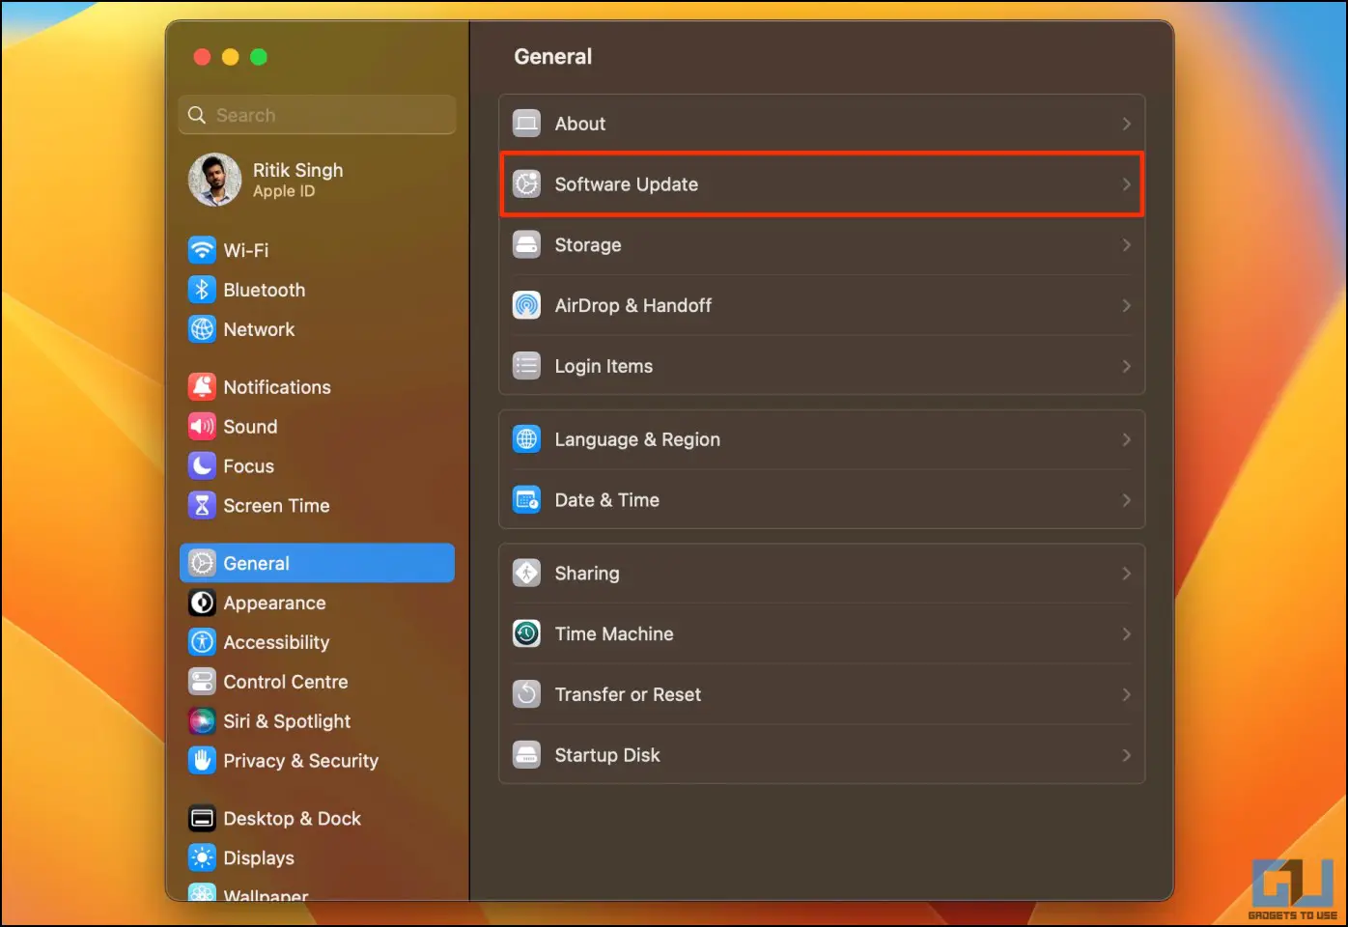Click the Login Items list icon
The image size is (1348, 927).
526,366
